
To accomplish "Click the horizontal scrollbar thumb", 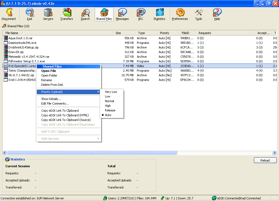I will (92, 153).
